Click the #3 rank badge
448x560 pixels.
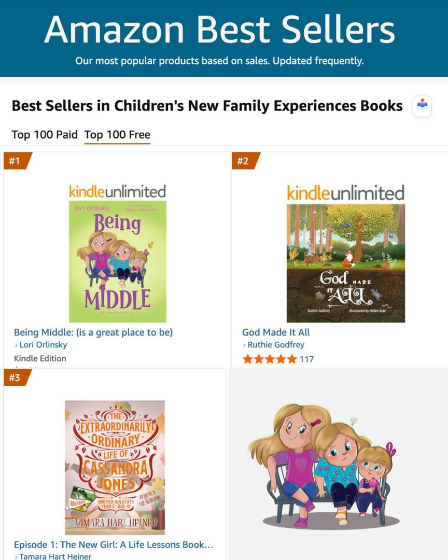pyautogui.click(x=16, y=377)
